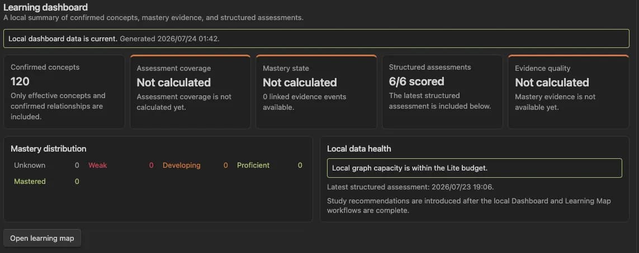
Task: Click 'Mastery evidence is not available yet' text
Action: [x=556, y=102]
